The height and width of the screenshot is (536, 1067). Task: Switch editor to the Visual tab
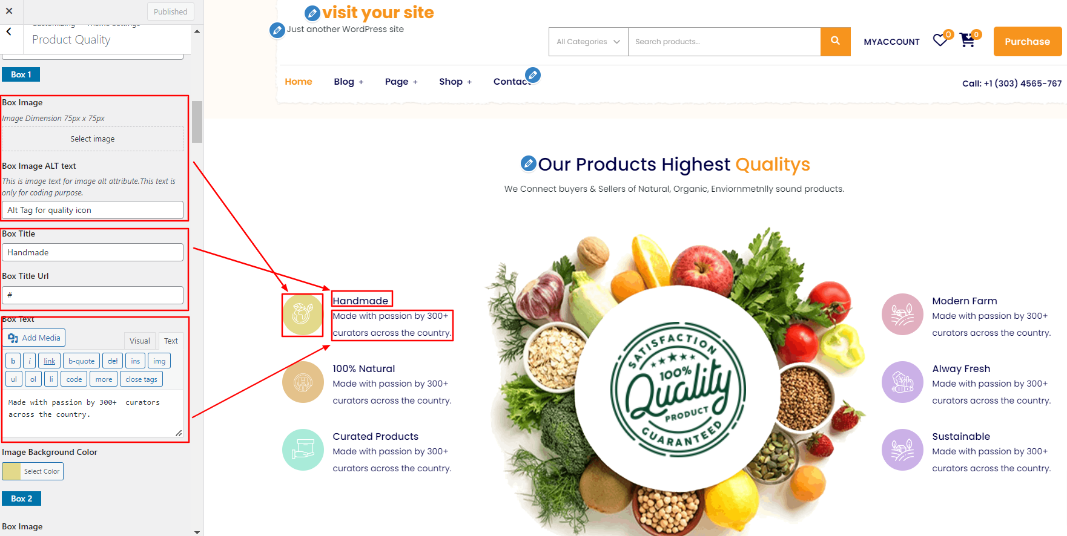[x=140, y=341]
